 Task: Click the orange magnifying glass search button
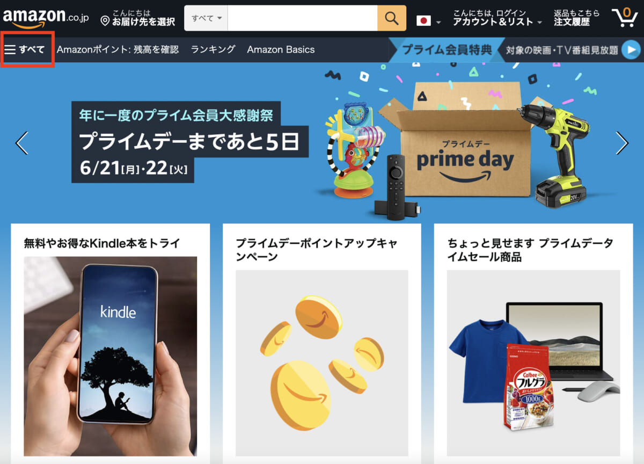point(391,18)
